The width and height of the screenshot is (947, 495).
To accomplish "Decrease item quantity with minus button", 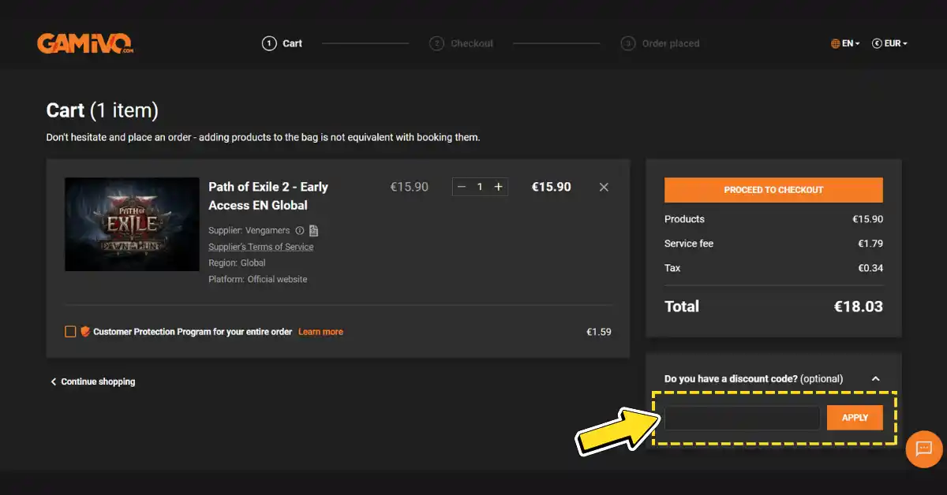I will pos(462,187).
